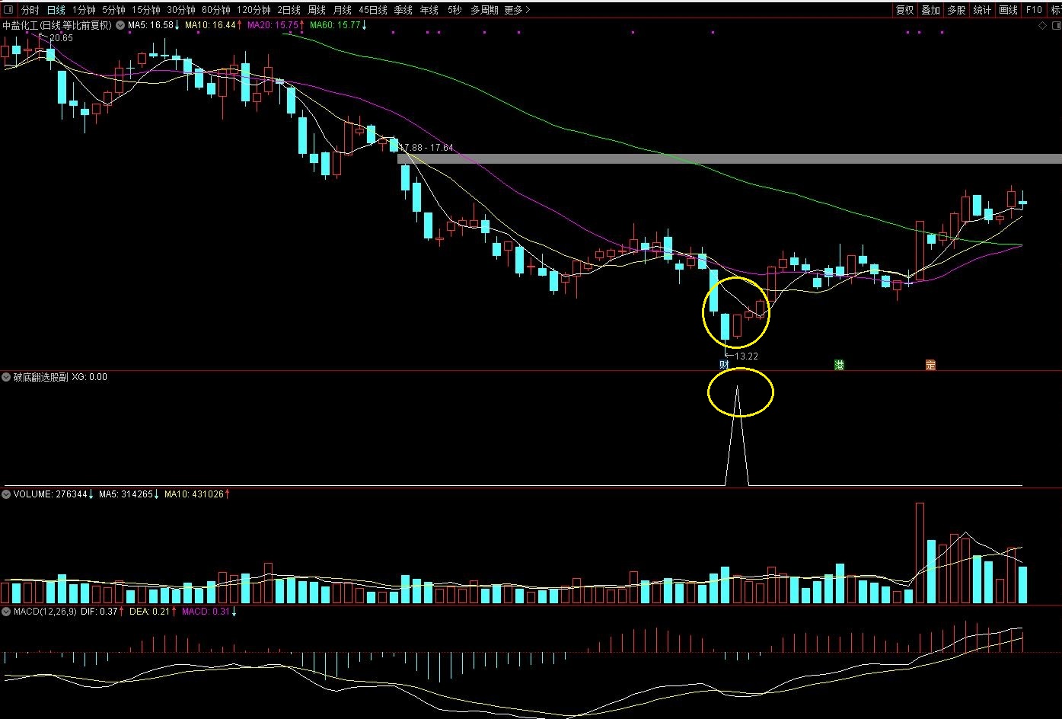Switch to 分时 intraday view
Viewport: 1062px width, 719px height.
(x=30, y=10)
